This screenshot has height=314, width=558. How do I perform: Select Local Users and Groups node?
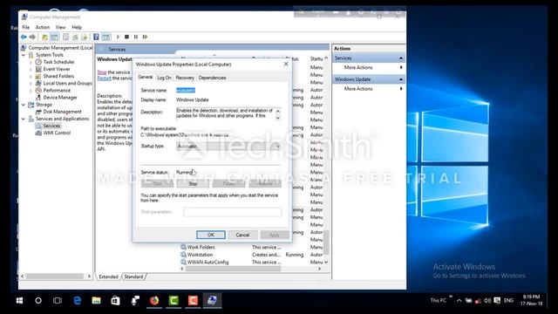pos(67,84)
